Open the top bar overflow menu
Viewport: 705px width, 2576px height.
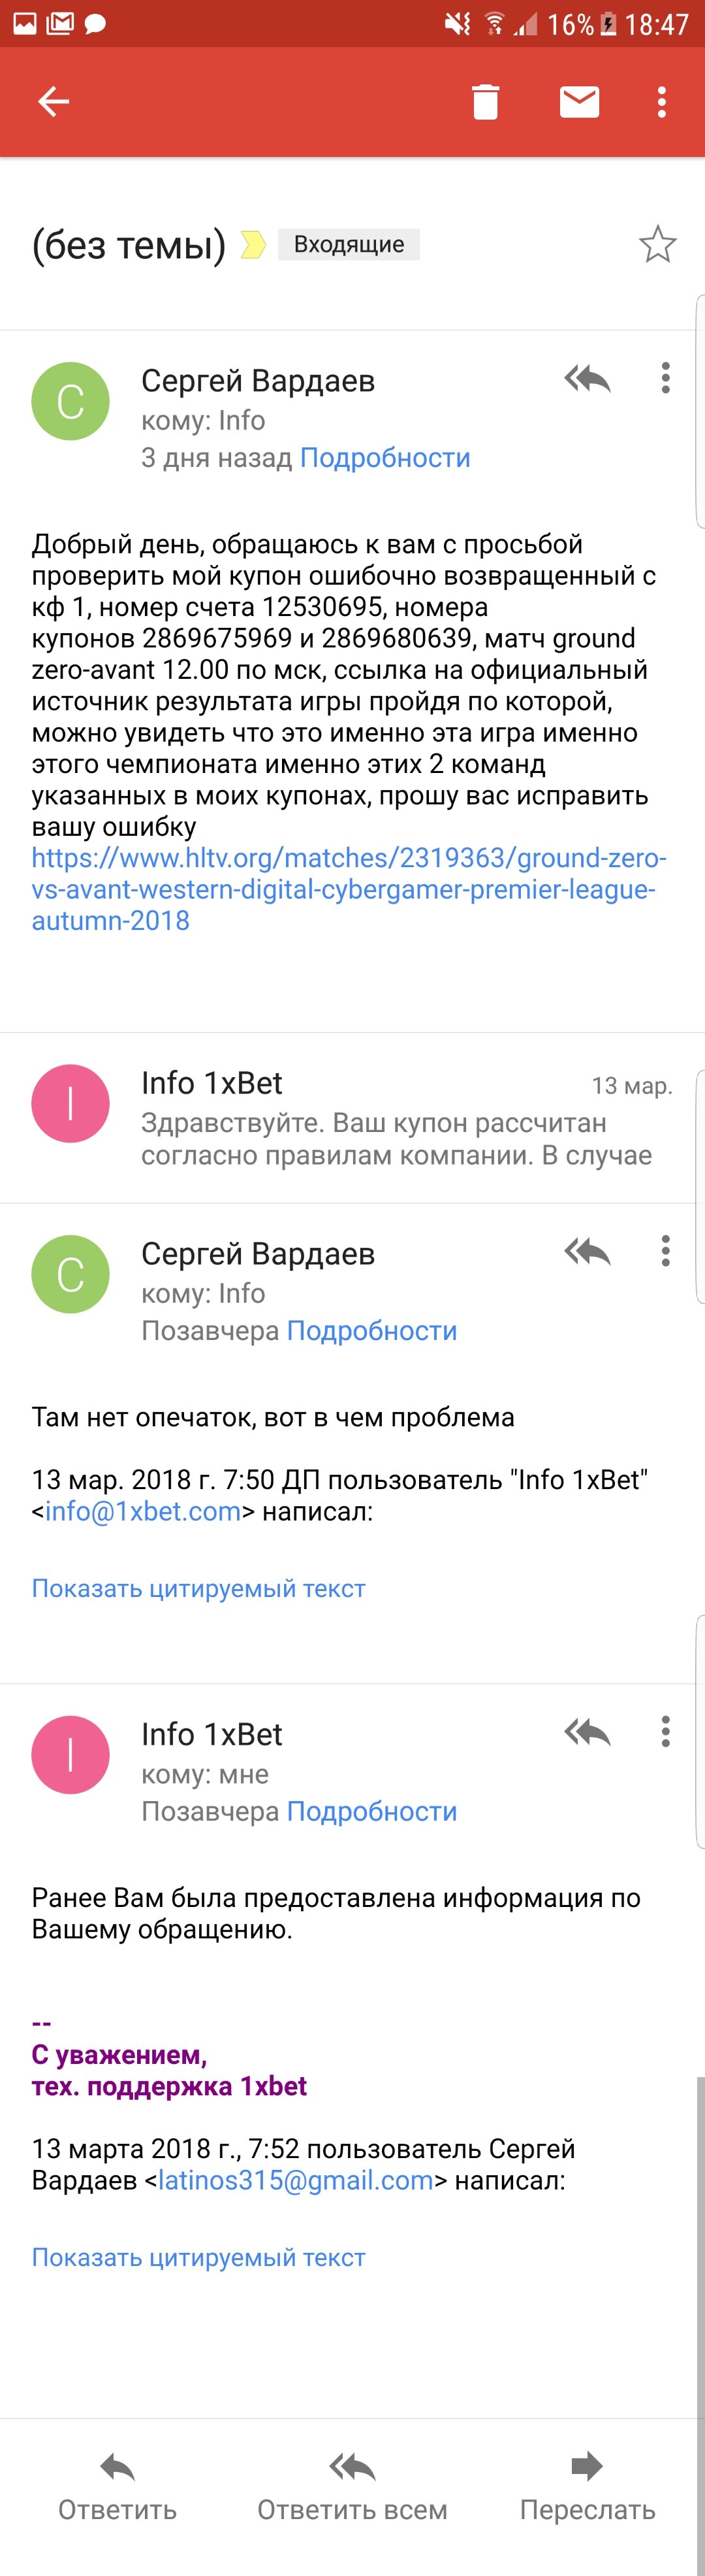(x=661, y=101)
